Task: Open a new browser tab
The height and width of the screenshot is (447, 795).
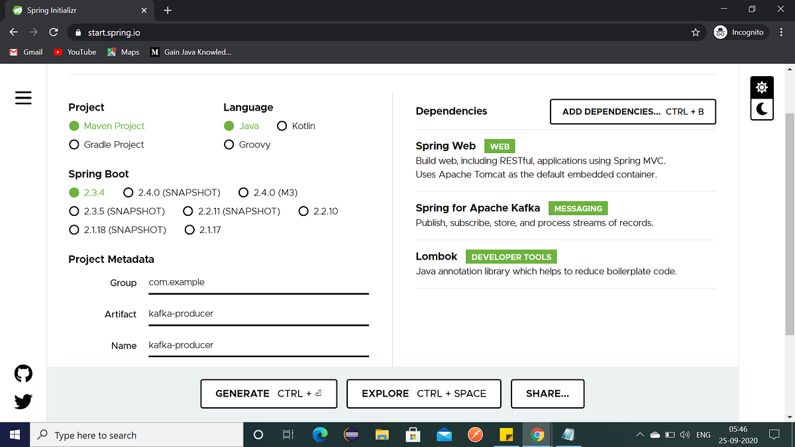Action: 168,10
